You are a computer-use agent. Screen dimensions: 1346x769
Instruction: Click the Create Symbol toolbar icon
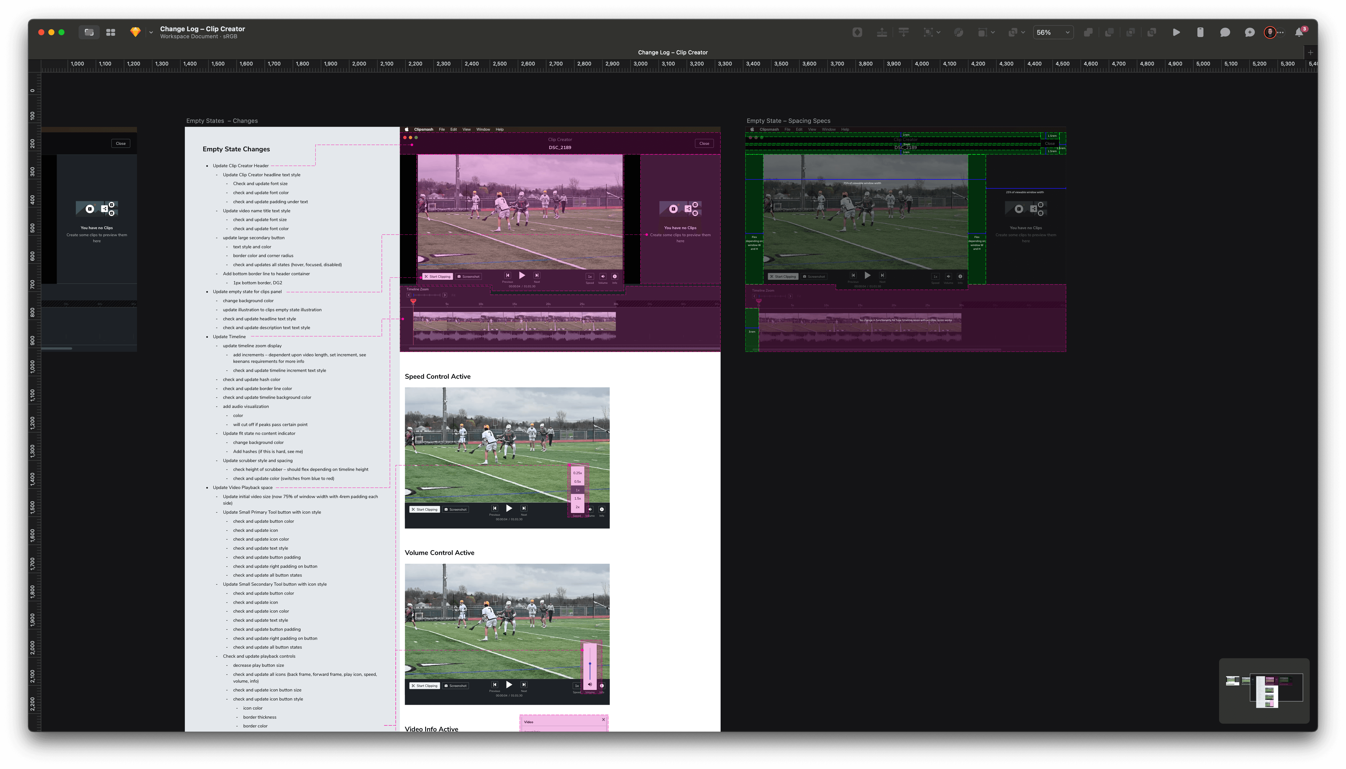[x=857, y=32]
